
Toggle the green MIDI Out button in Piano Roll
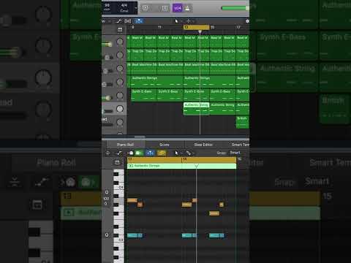[139, 153]
